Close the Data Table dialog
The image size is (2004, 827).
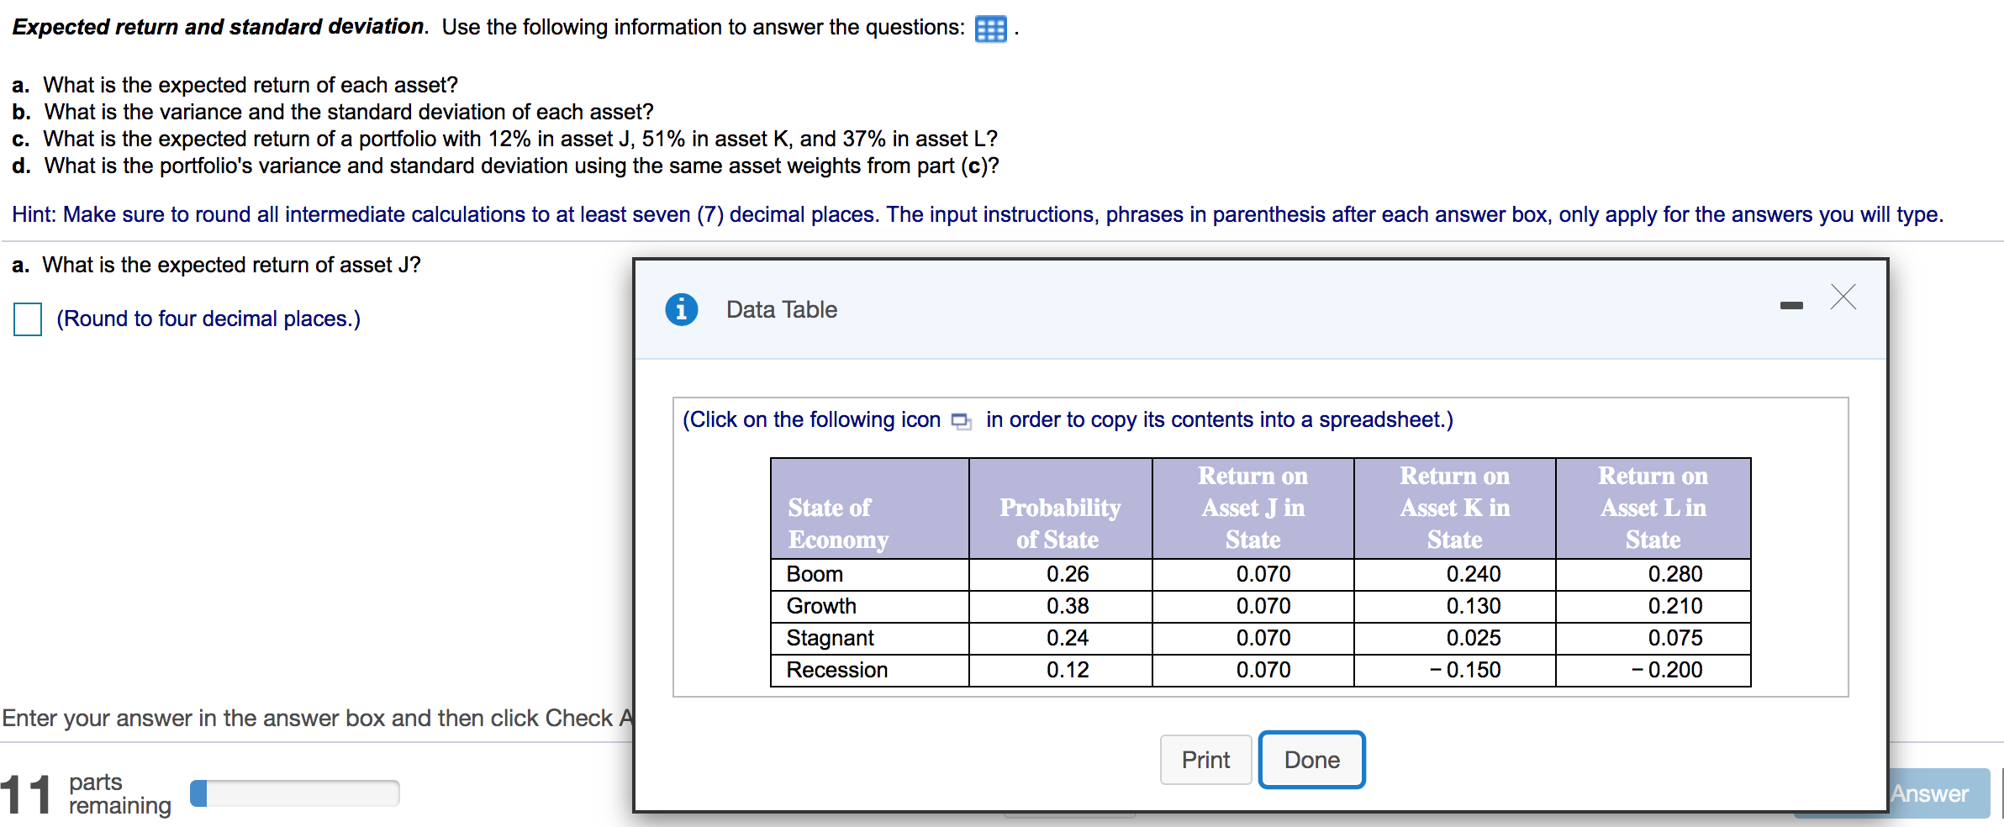click(x=1844, y=297)
